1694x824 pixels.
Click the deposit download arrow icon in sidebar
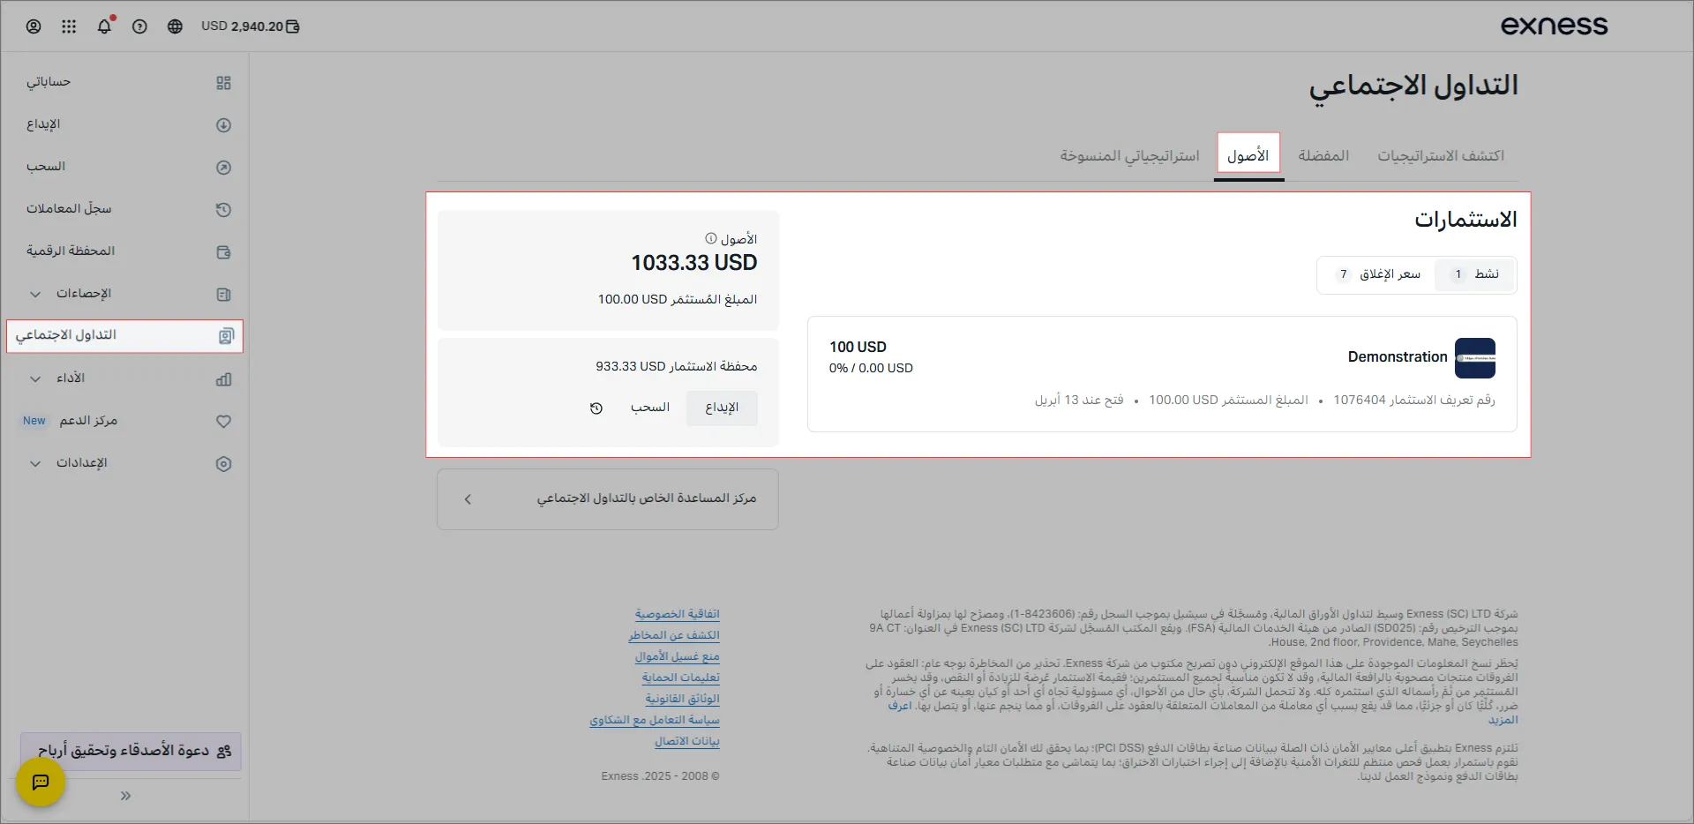(224, 125)
